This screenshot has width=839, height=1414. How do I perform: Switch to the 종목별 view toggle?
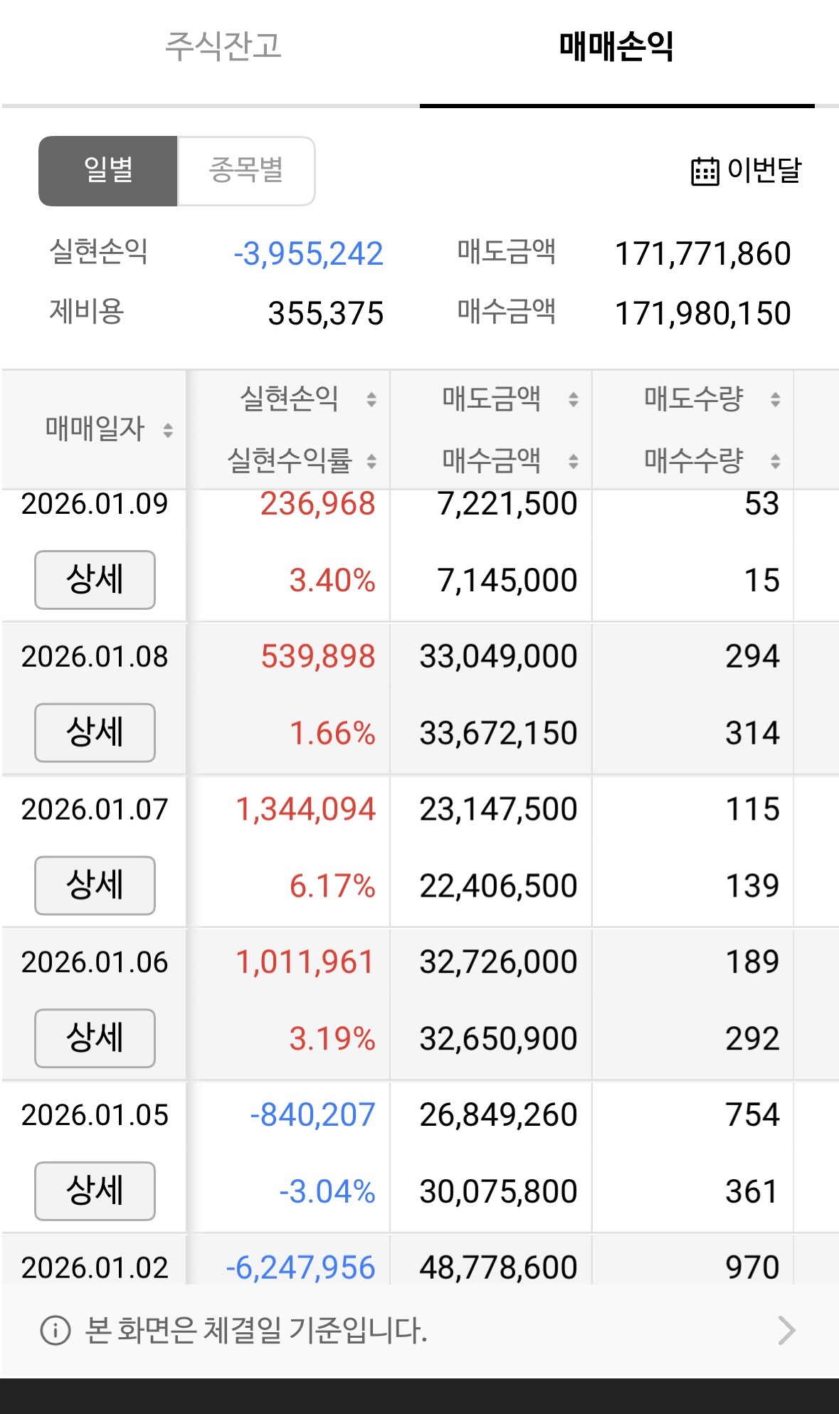(x=246, y=171)
